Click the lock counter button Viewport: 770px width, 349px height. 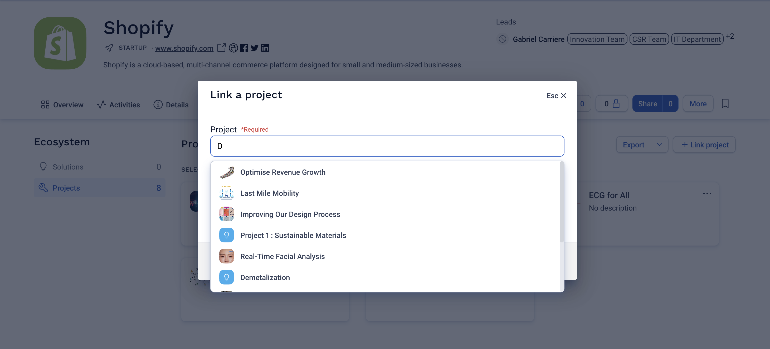pyautogui.click(x=612, y=104)
